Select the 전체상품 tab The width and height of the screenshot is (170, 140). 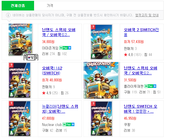pos(18,6)
